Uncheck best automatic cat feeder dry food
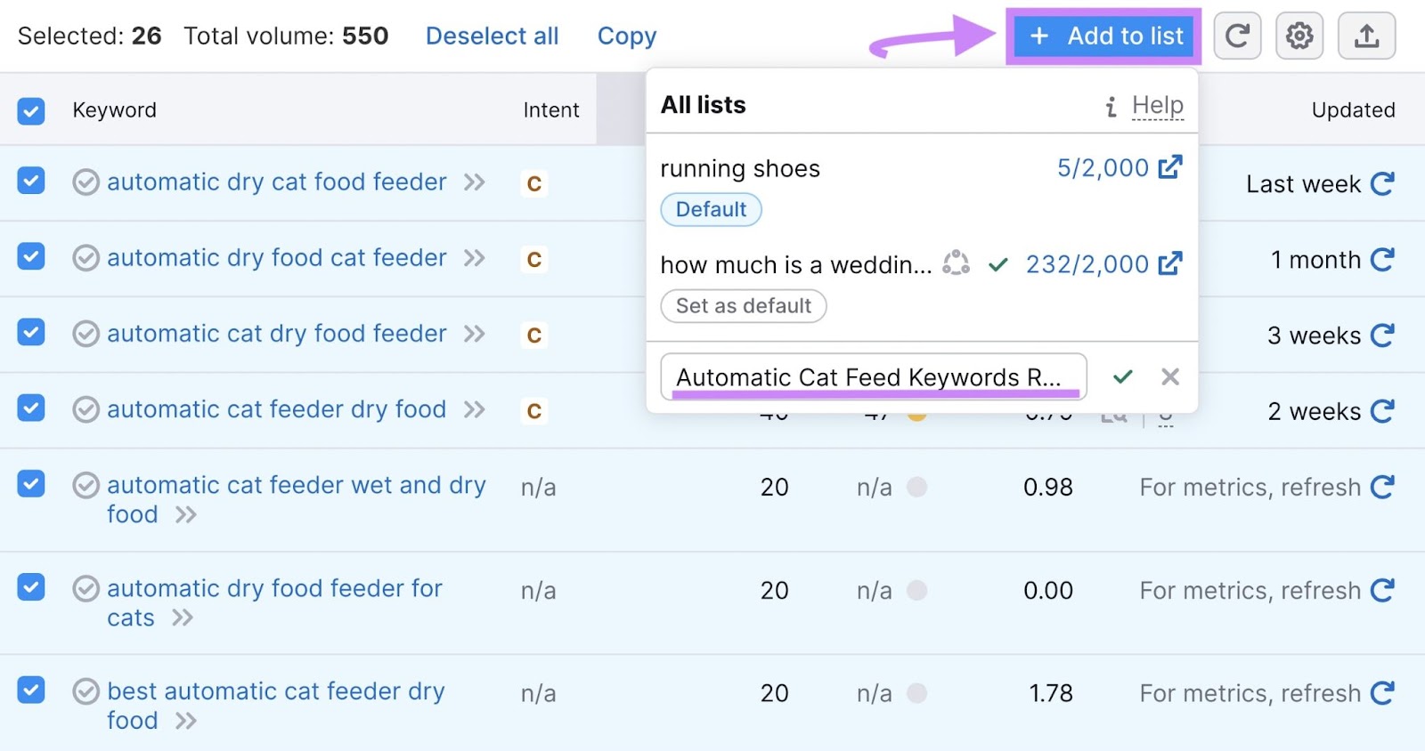Image resolution: width=1425 pixels, height=751 pixels. click(31, 690)
